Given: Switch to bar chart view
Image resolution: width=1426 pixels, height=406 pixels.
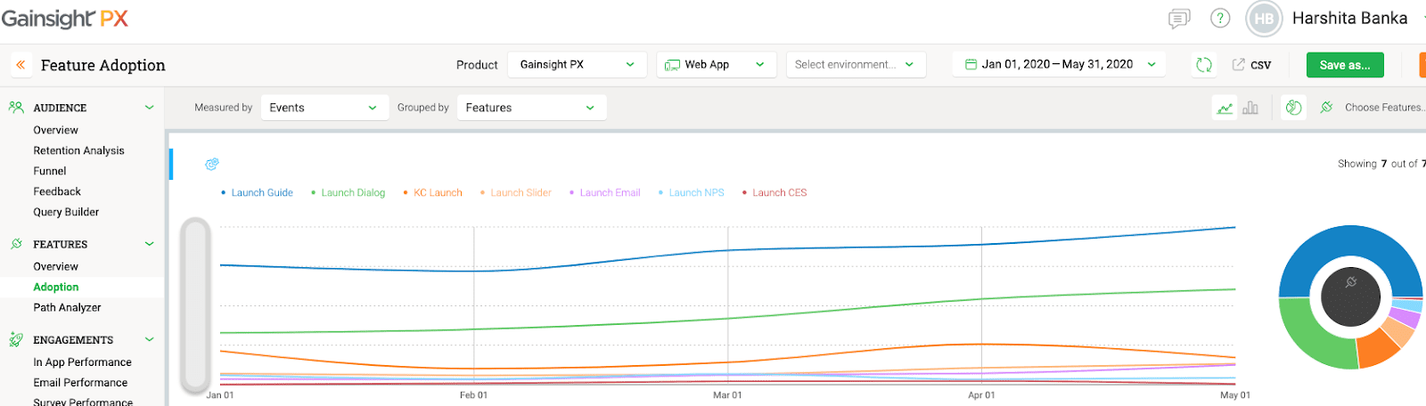Looking at the screenshot, I should click(x=1250, y=108).
